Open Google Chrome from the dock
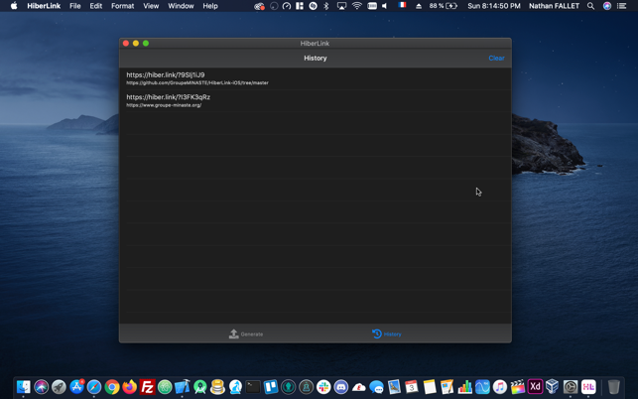The height and width of the screenshot is (399, 638). click(112, 386)
